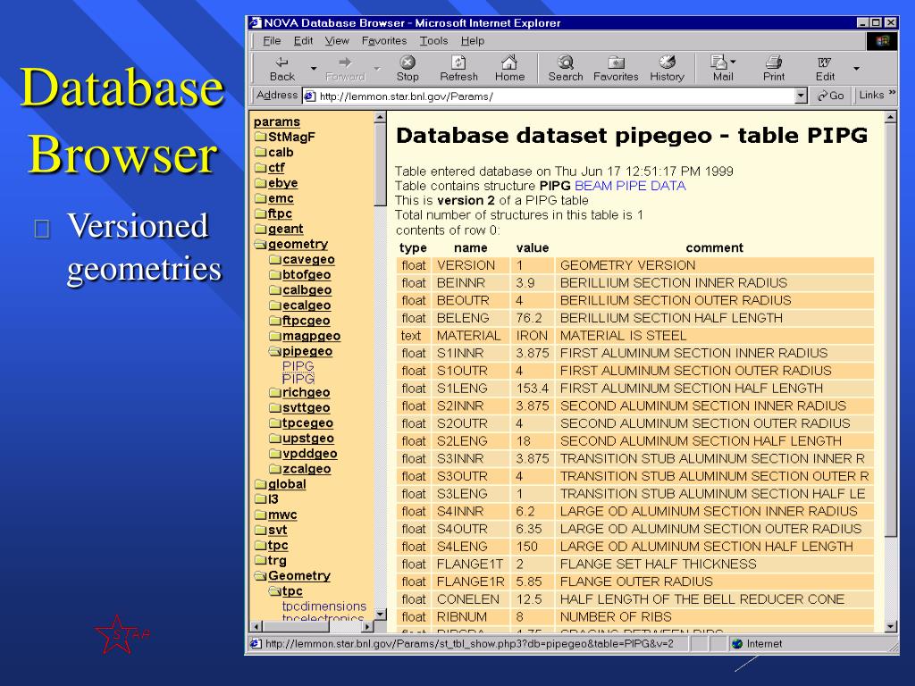915x686 pixels.
Task: Open the ftpcgeo folder icon
Action: tap(275, 321)
